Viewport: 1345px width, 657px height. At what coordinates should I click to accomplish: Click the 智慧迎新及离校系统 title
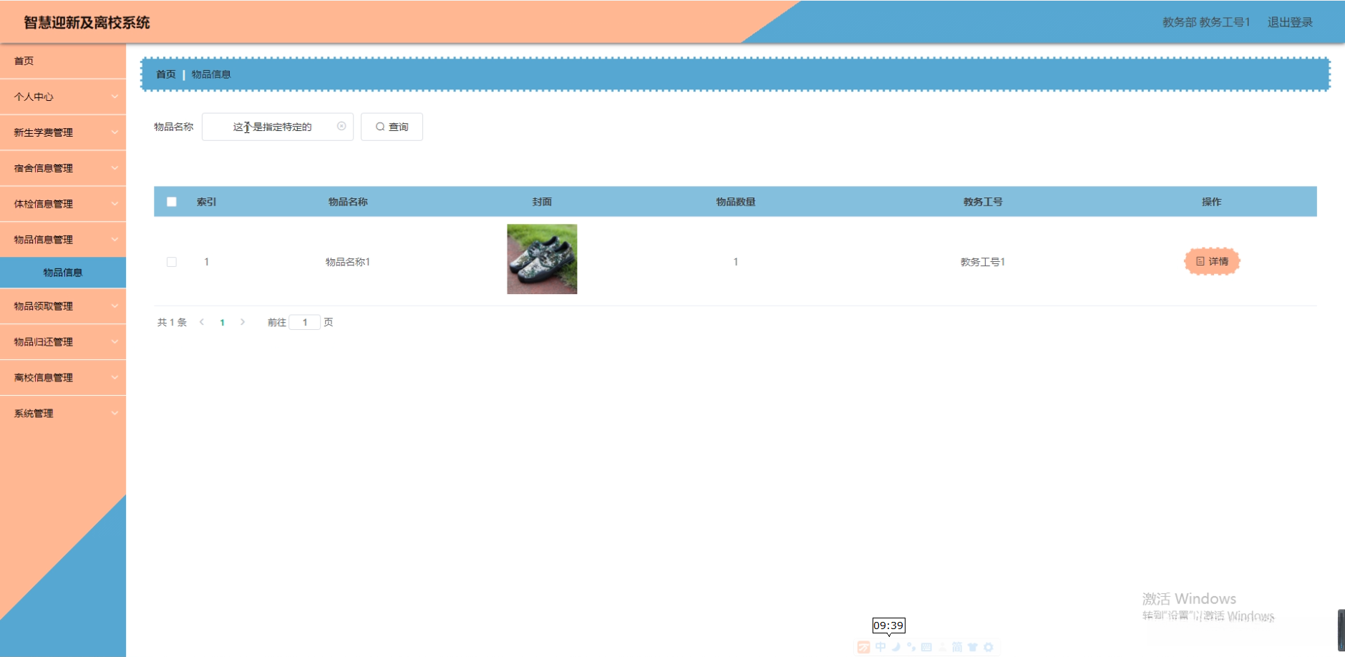click(x=87, y=22)
